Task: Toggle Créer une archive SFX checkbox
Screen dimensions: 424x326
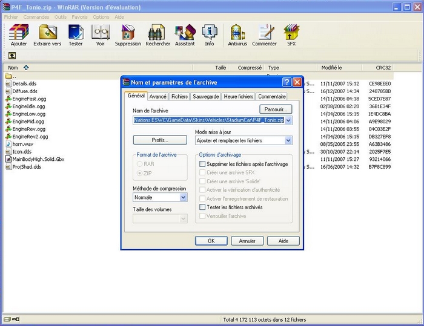Action: [202, 172]
